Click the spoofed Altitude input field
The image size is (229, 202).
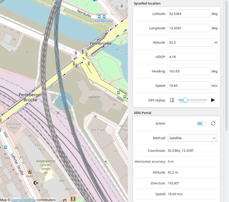pyautogui.click(x=190, y=43)
